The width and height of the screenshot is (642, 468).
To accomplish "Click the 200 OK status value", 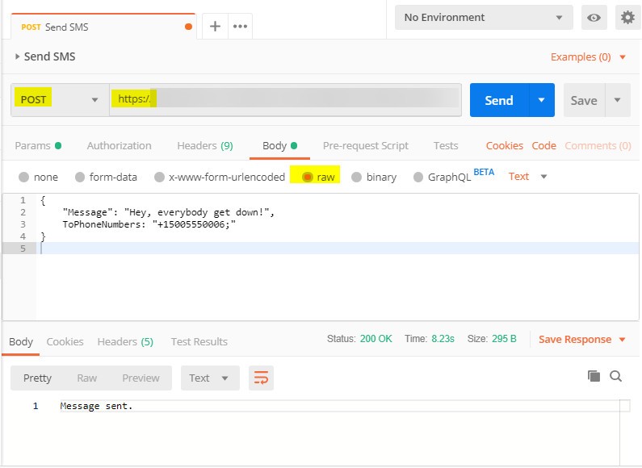I will click(x=376, y=339).
